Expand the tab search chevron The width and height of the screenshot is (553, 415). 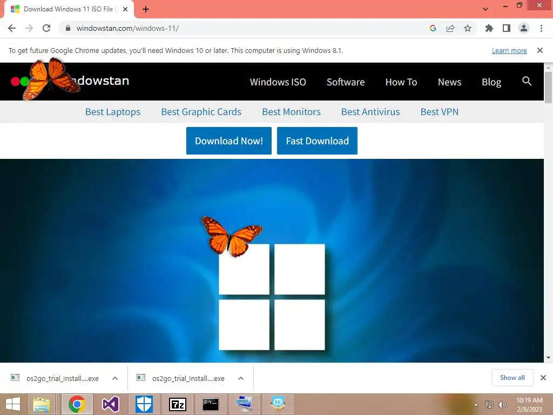tap(485, 9)
